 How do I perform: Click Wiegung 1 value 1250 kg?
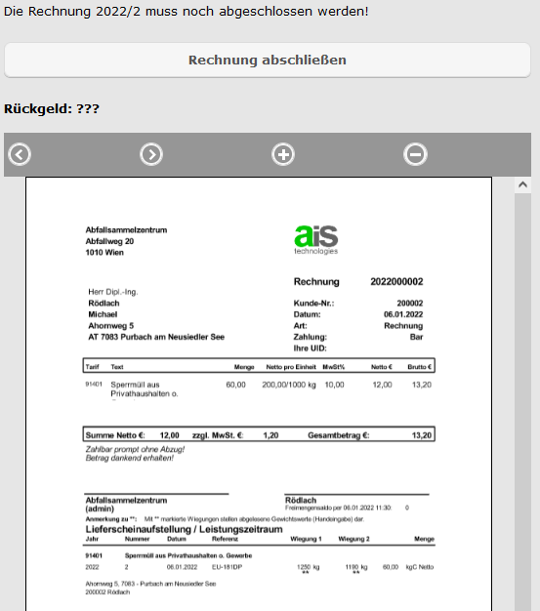pyautogui.click(x=308, y=567)
